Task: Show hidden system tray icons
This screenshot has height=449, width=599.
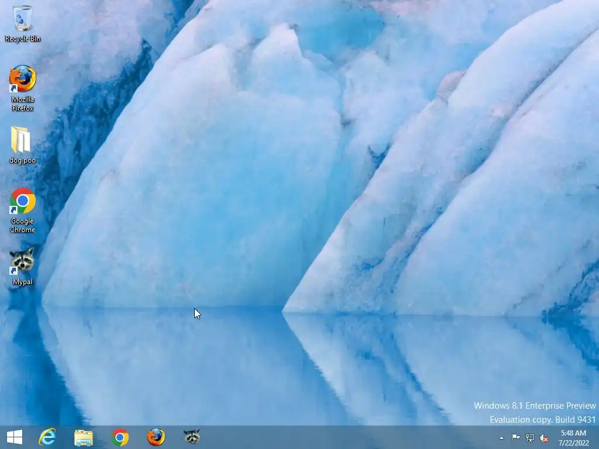Action: pyautogui.click(x=501, y=438)
